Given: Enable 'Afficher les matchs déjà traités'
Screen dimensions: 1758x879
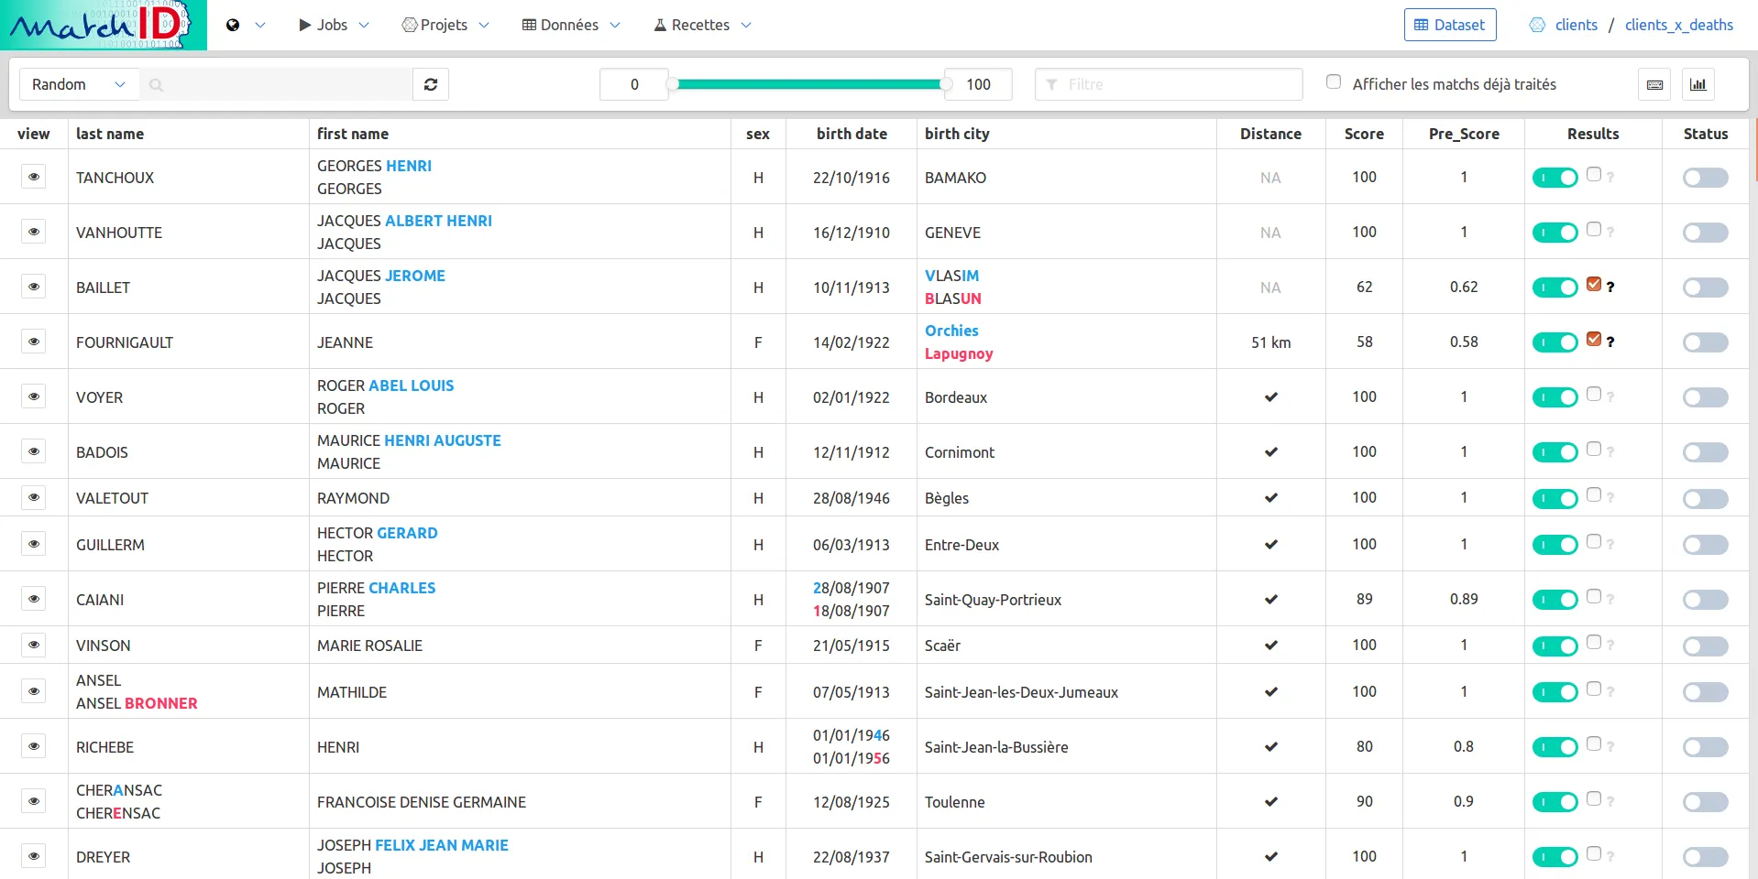Looking at the screenshot, I should [1334, 81].
